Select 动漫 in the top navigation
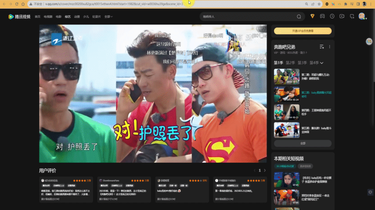 coord(77,17)
